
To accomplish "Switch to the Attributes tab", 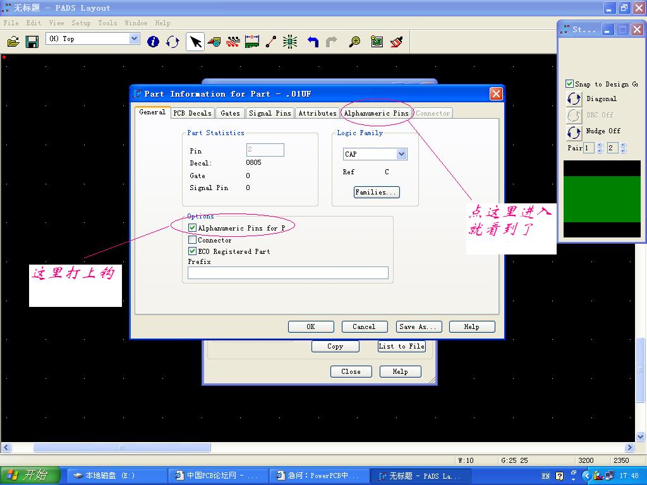I will tap(317, 113).
